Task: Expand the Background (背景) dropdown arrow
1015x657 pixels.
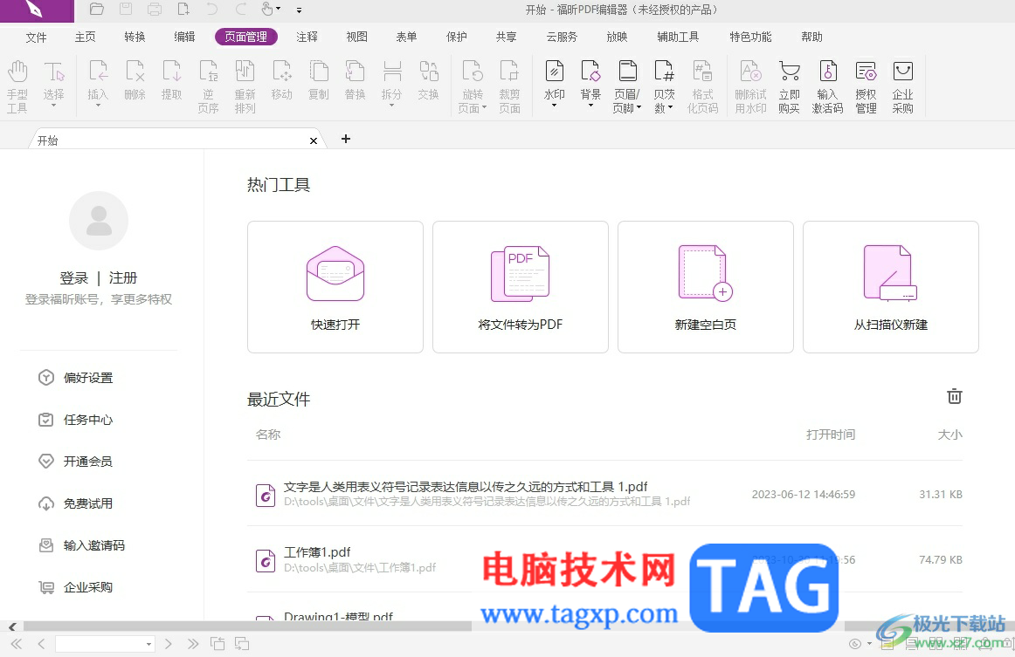Action: pos(590,106)
